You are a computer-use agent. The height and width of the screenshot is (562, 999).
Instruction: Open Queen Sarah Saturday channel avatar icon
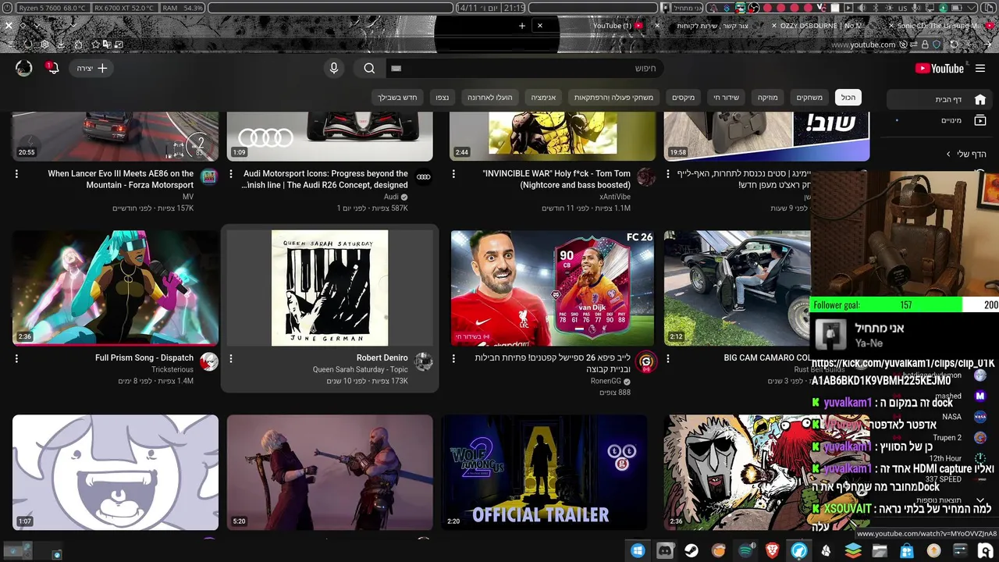pos(423,361)
